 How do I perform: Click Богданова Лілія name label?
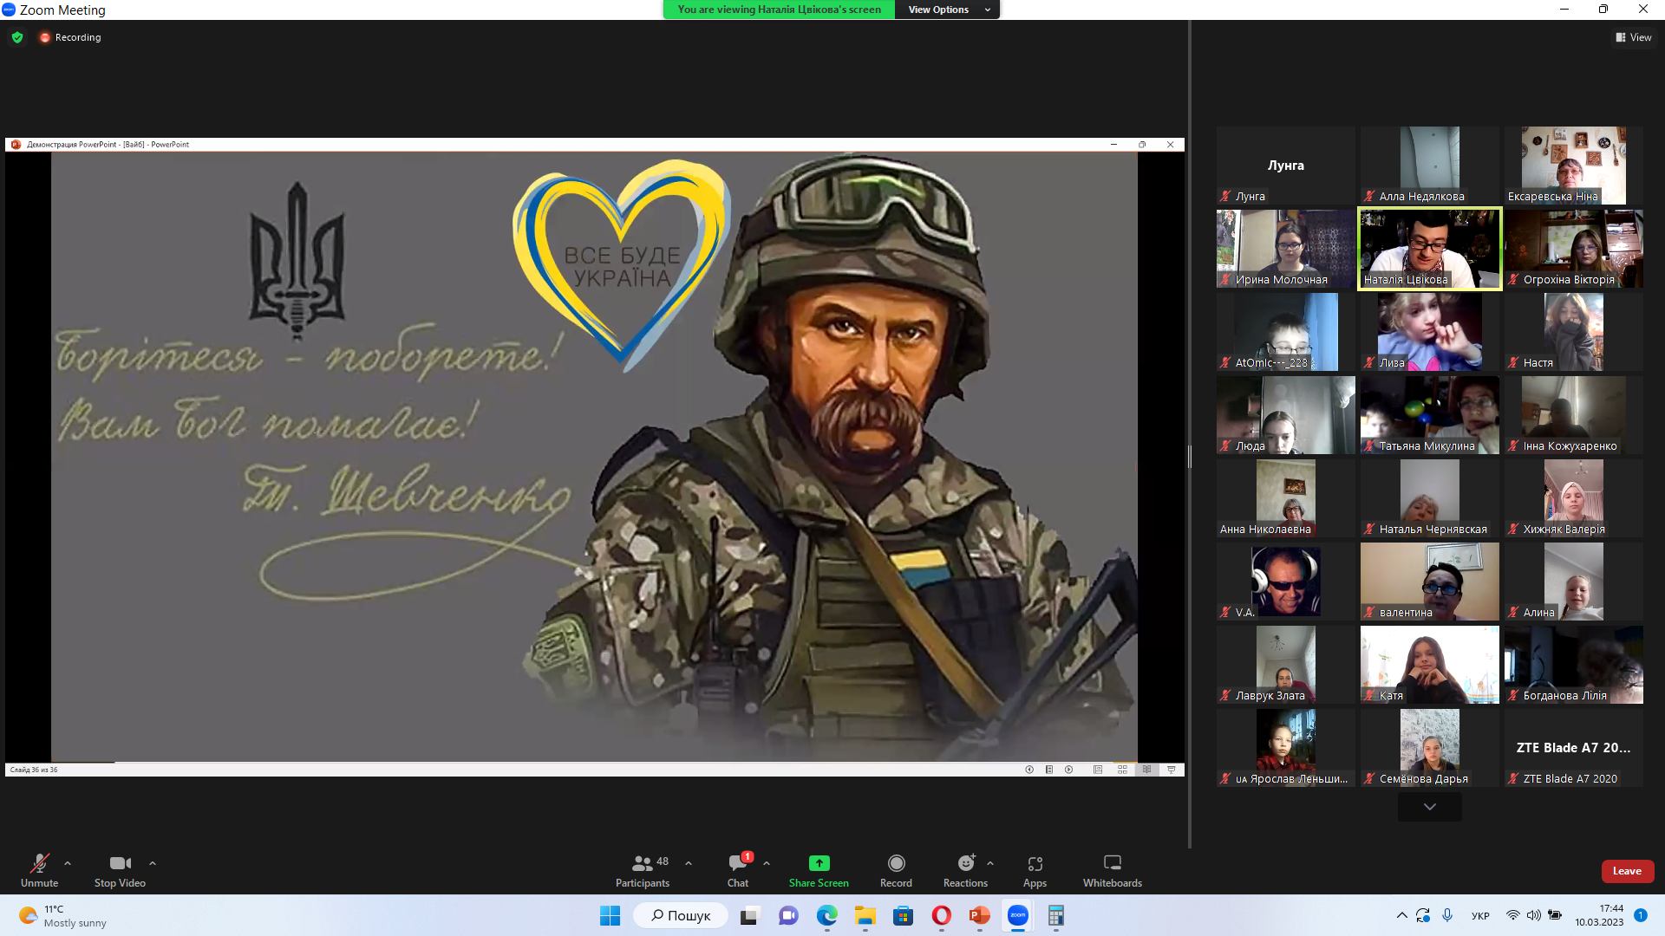1564,695
